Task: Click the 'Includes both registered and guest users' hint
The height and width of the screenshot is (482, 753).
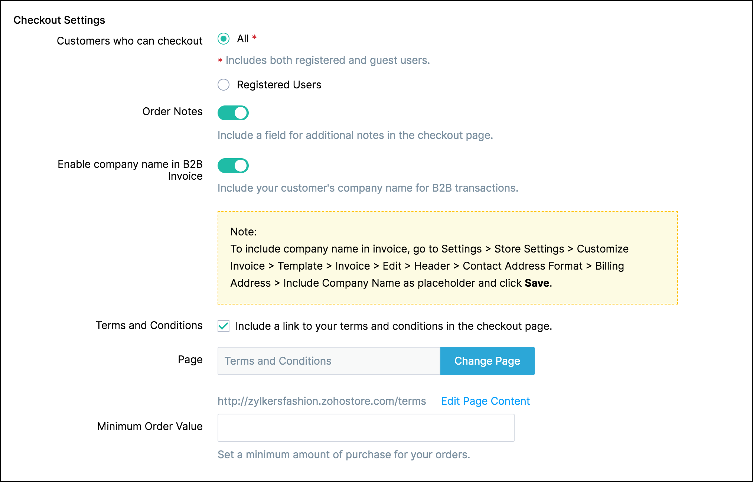Action: pyautogui.click(x=327, y=60)
